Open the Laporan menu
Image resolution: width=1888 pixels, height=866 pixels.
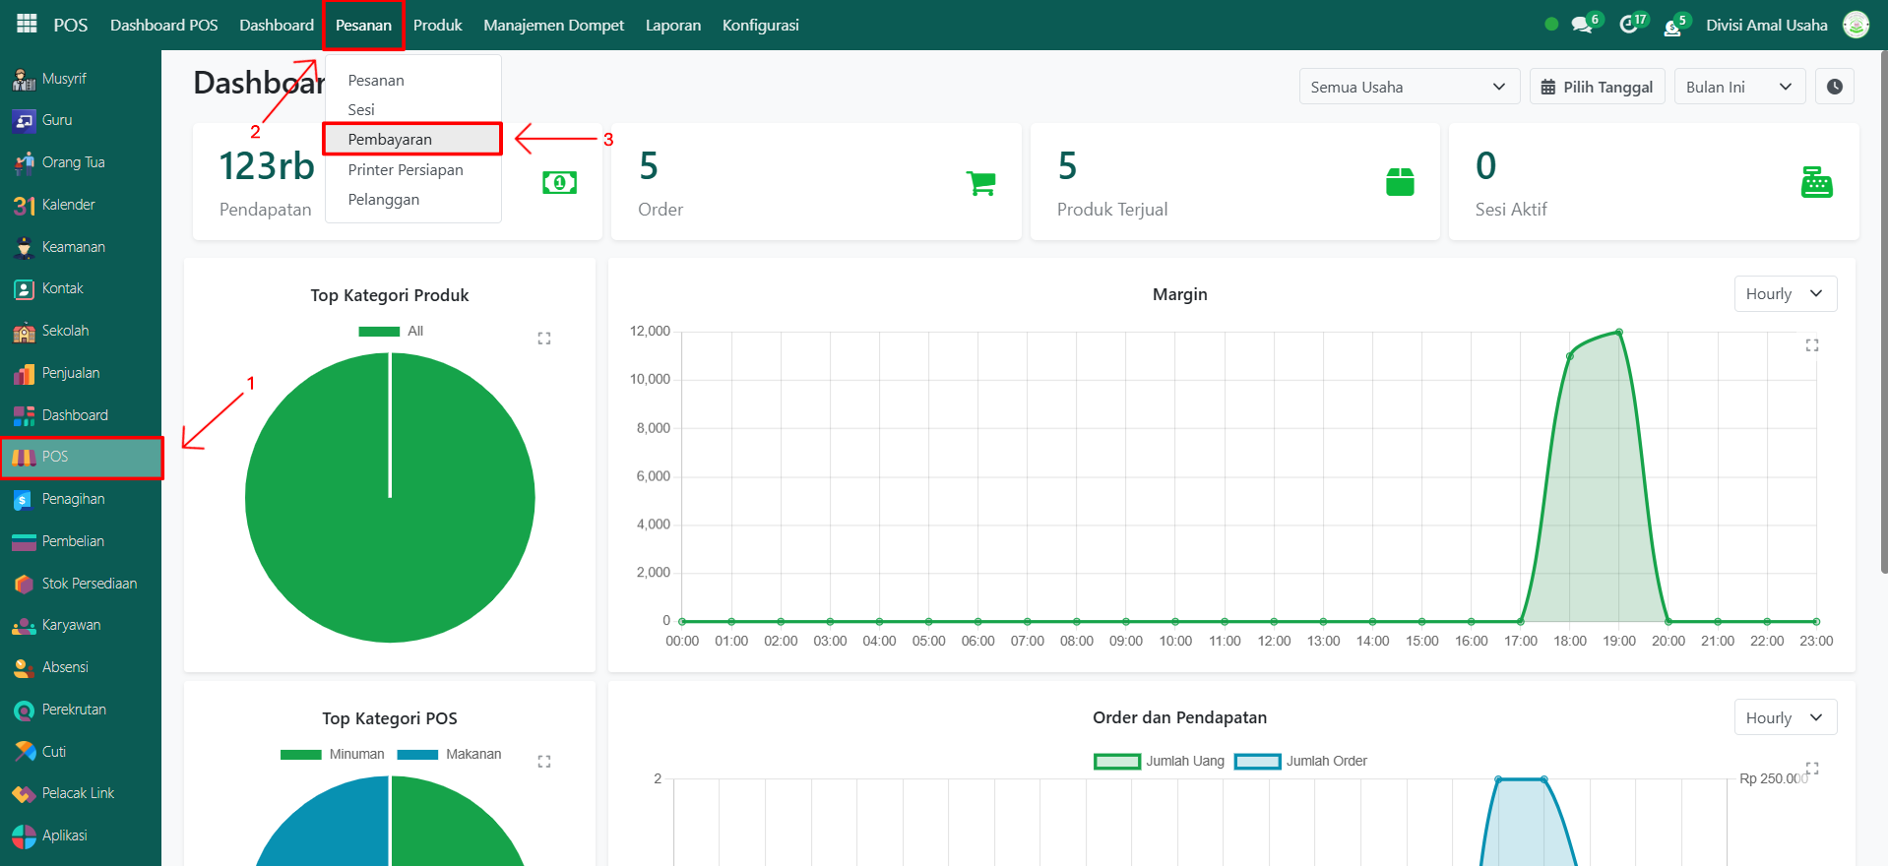coord(673,25)
